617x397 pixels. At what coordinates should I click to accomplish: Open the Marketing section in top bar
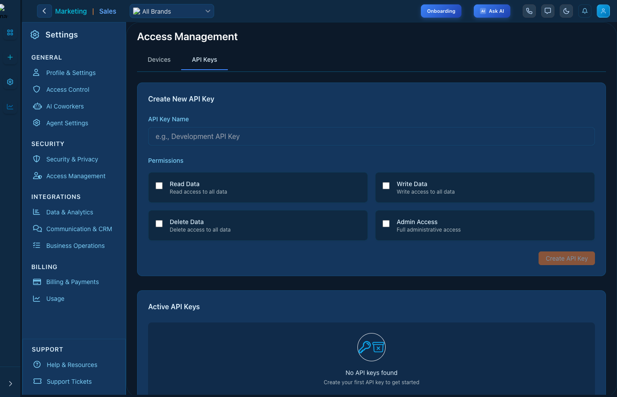click(71, 11)
